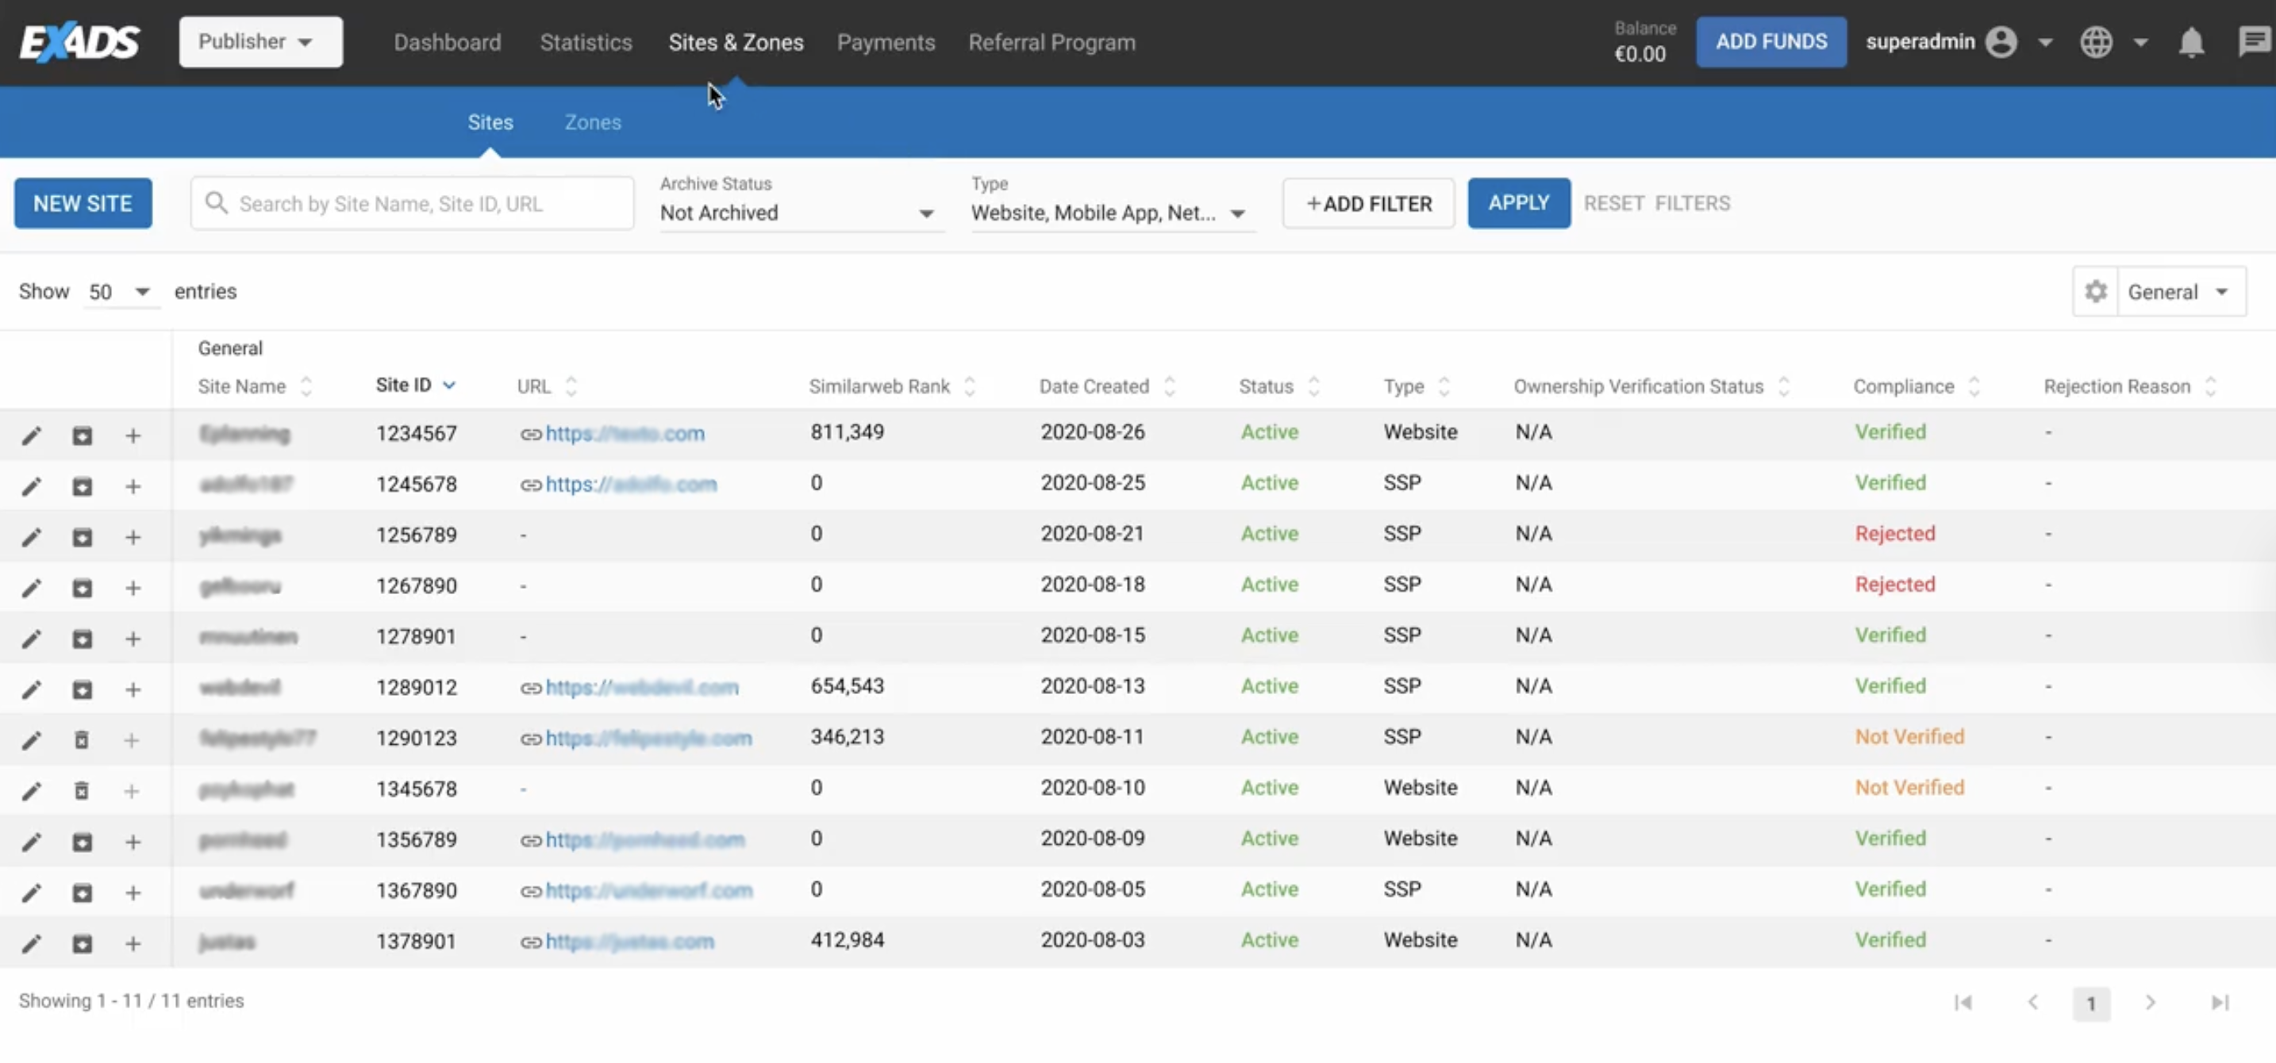Screen dimensions: 2276x1063
Task: Open the Sites & Zones menu
Action: click(736, 42)
